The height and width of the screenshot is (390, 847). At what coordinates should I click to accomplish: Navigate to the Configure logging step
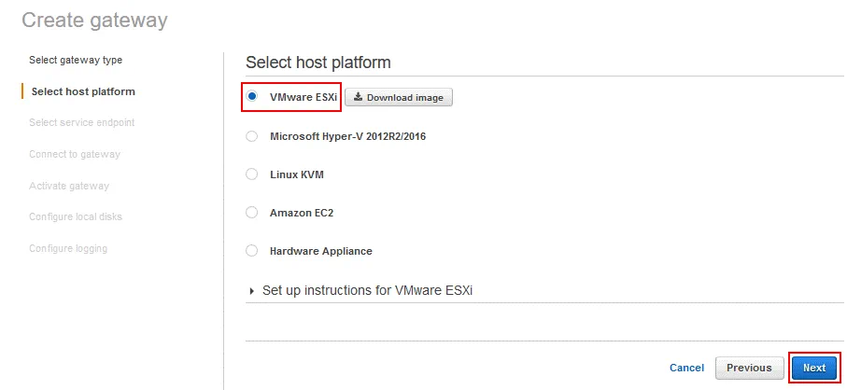(68, 248)
